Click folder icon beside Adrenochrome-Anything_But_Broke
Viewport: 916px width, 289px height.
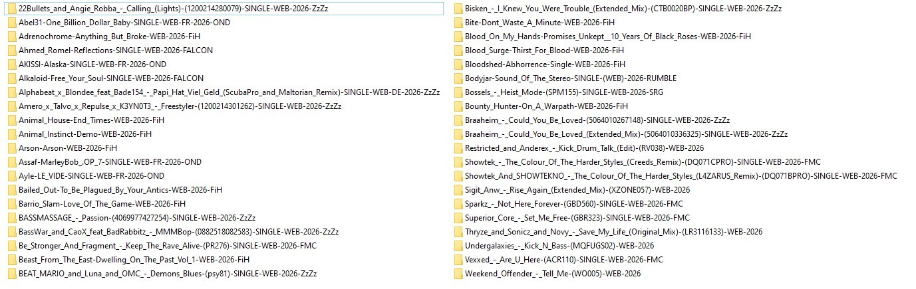click(11, 37)
